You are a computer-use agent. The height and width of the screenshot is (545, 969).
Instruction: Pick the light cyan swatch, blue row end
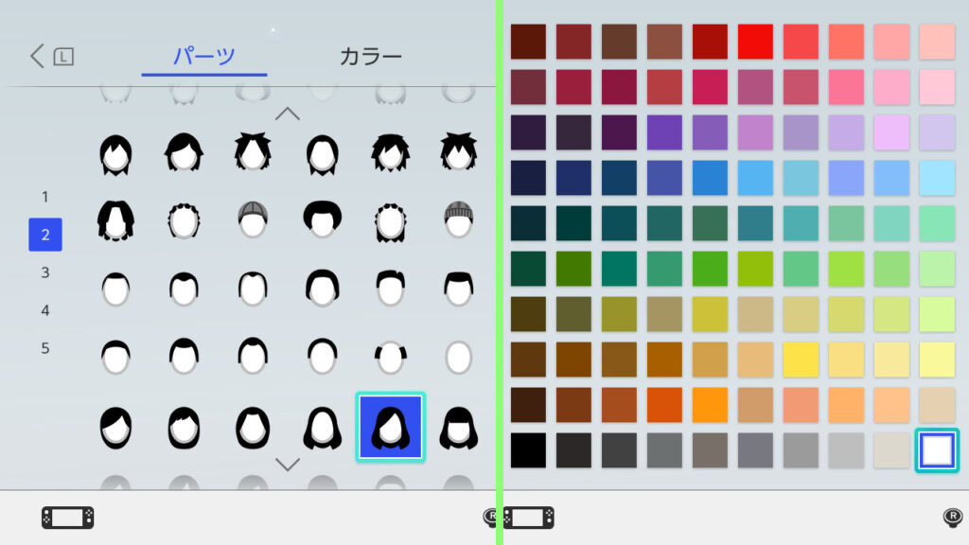point(937,178)
